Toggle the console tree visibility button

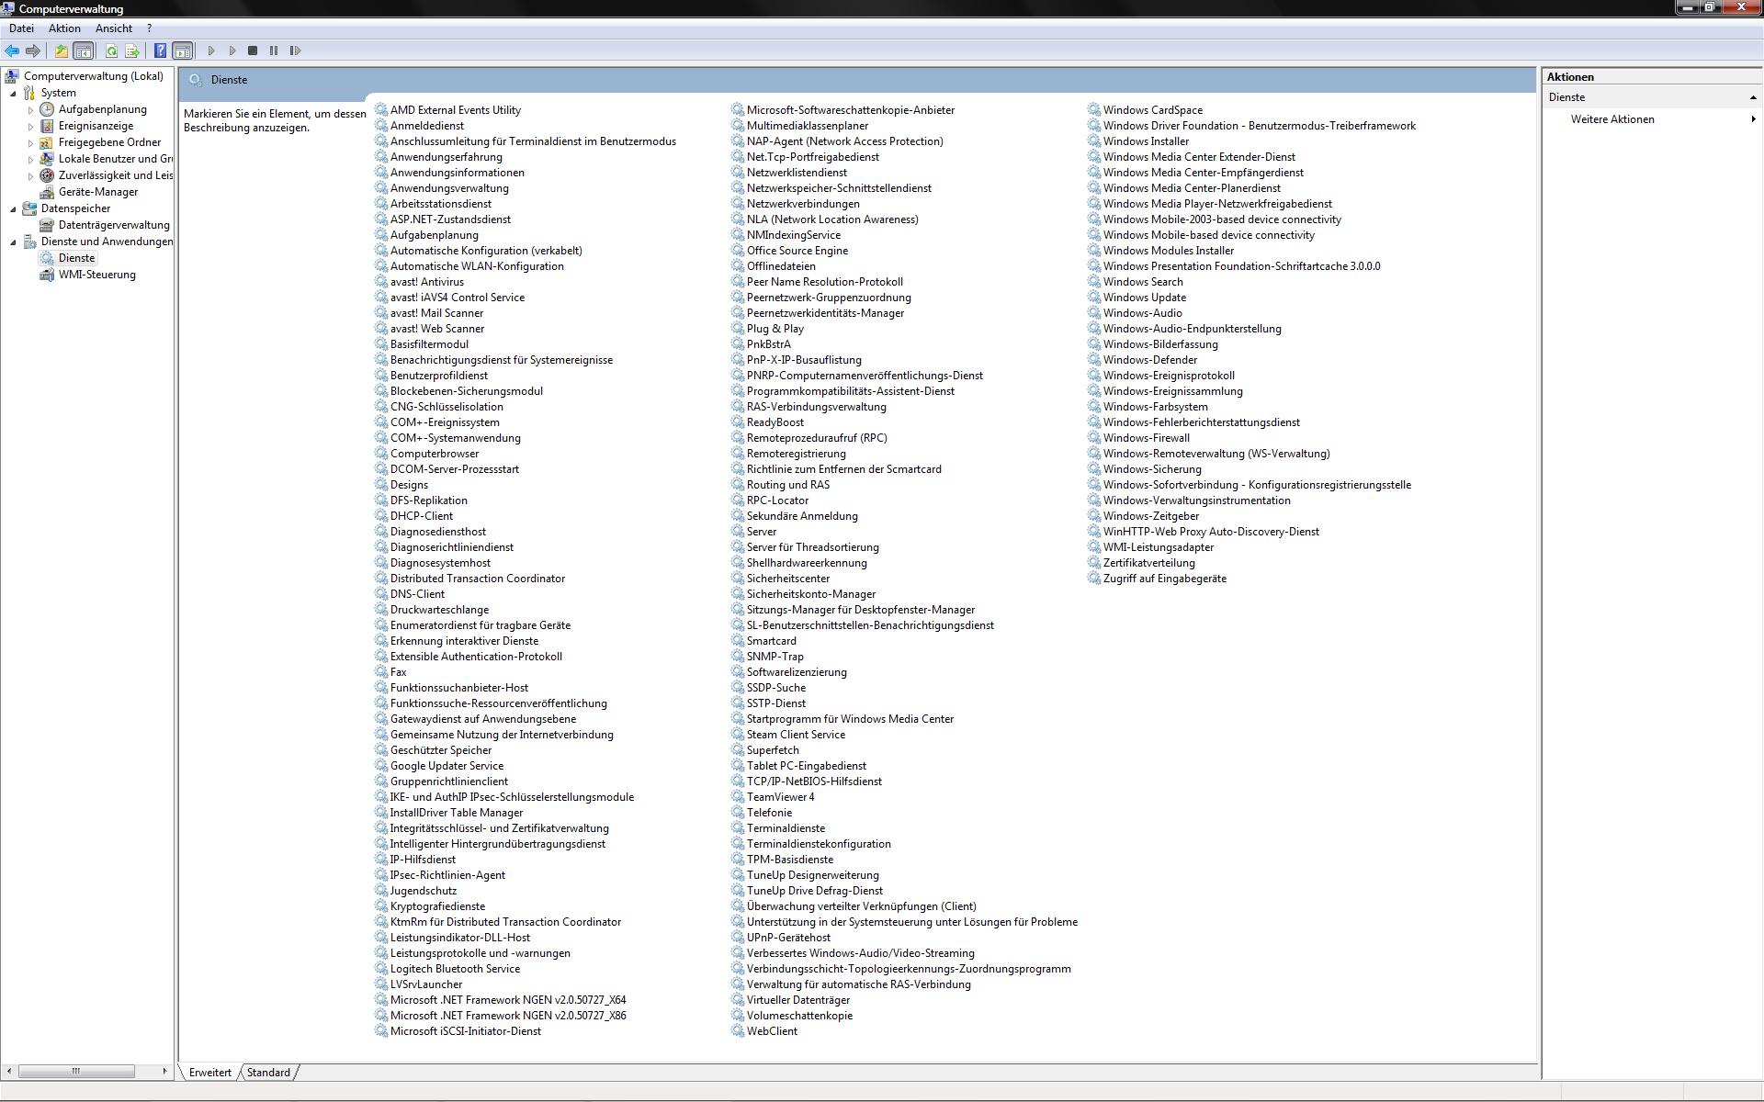click(83, 51)
